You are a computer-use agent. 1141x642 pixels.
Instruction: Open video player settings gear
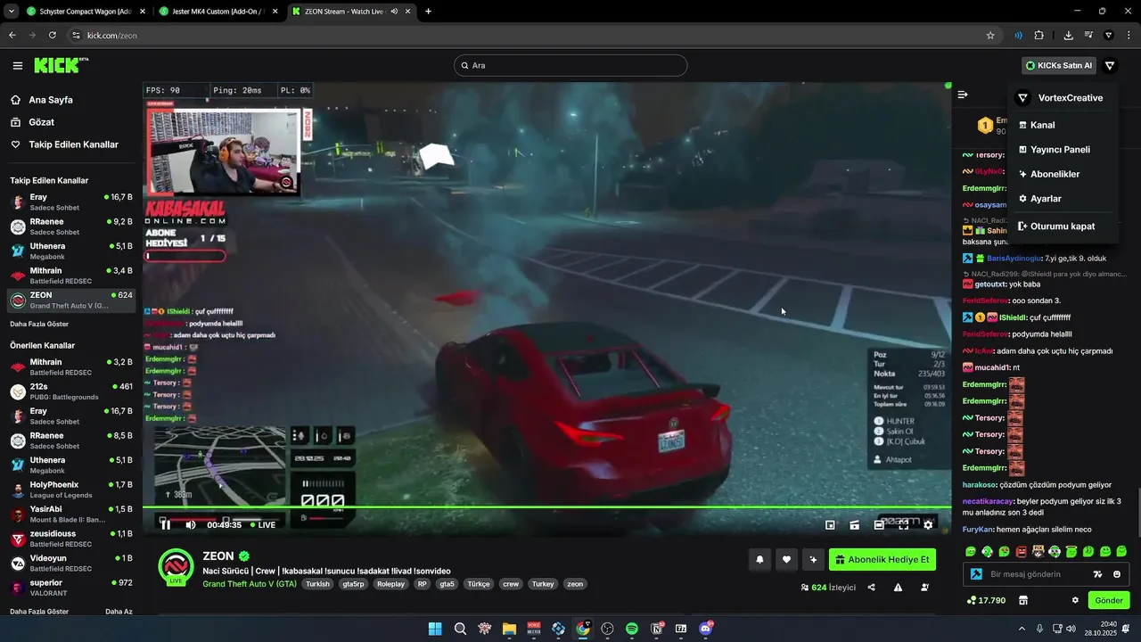tap(928, 524)
